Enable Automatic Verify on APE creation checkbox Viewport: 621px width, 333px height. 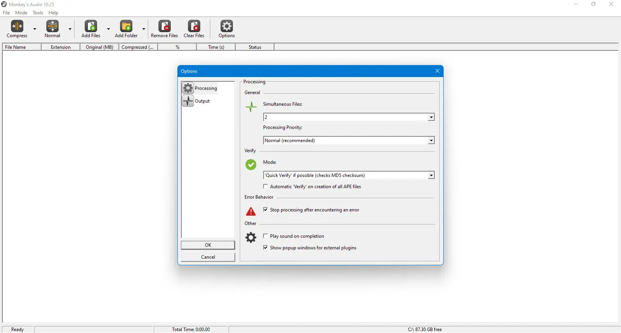[265, 187]
